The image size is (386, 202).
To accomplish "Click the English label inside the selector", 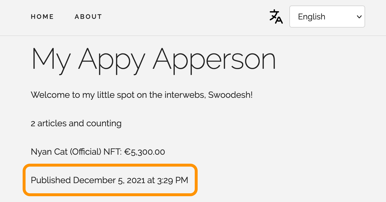I will (311, 17).
